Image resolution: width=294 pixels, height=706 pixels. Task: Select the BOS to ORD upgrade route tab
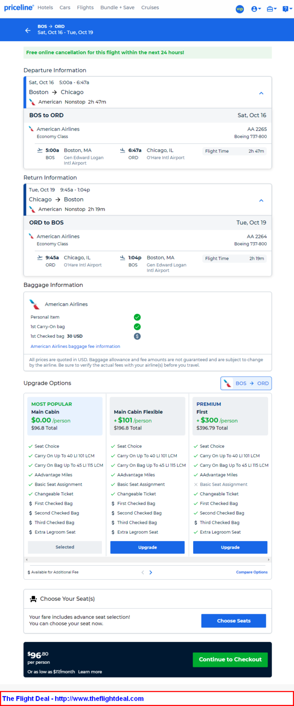click(246, 383)
